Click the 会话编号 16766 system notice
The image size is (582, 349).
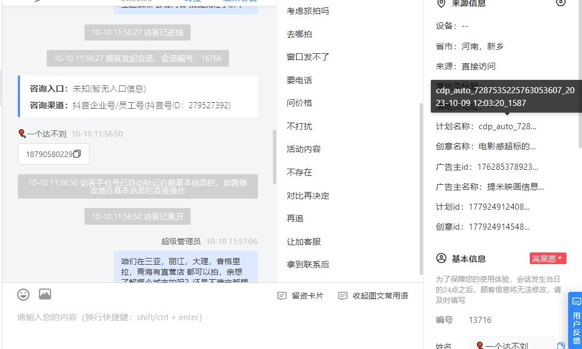point(138,58)
